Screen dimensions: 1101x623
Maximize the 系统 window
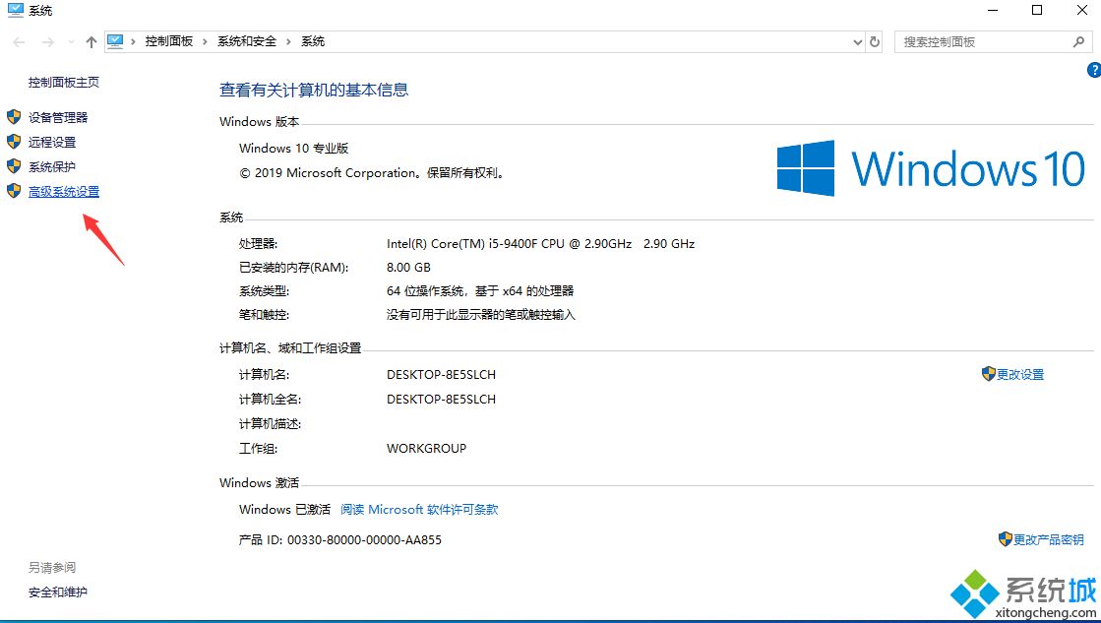(1037, 10)
